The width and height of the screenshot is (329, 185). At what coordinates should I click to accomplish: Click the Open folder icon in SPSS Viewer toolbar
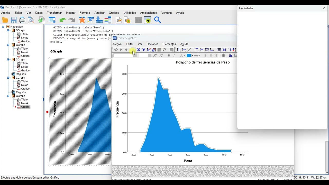click(x=5, y=20)
